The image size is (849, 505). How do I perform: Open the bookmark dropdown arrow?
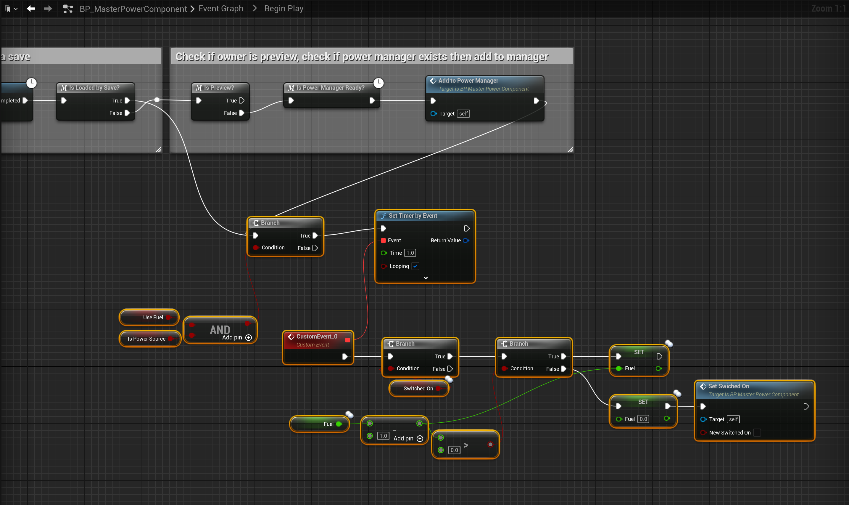(16, 9)
